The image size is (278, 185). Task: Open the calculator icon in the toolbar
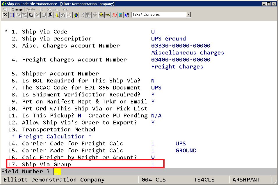120,15
